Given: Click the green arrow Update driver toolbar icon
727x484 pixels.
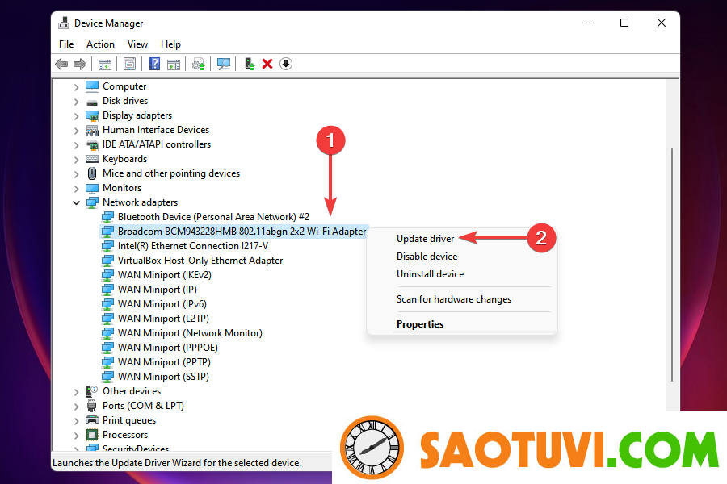Looking at the screenshot, I should [250, 64].
